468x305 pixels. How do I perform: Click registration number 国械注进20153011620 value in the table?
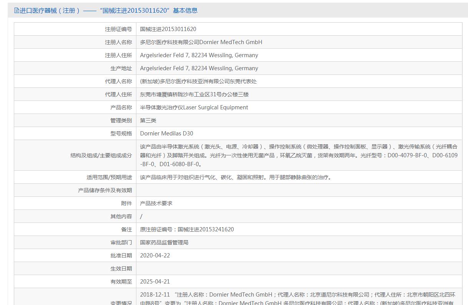168,29
